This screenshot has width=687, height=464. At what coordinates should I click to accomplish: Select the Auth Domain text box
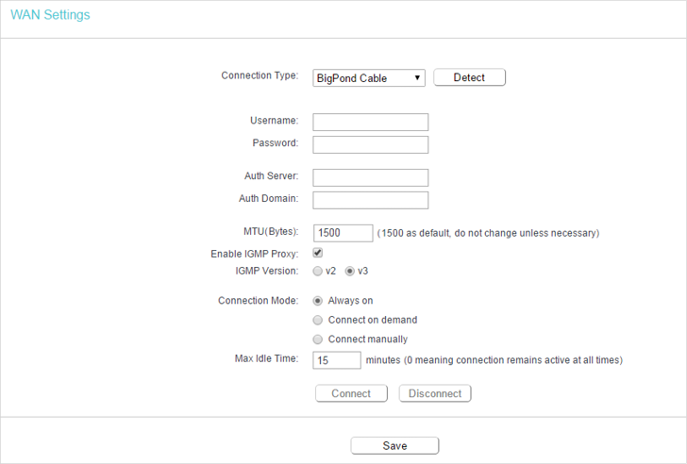point(370,200)
